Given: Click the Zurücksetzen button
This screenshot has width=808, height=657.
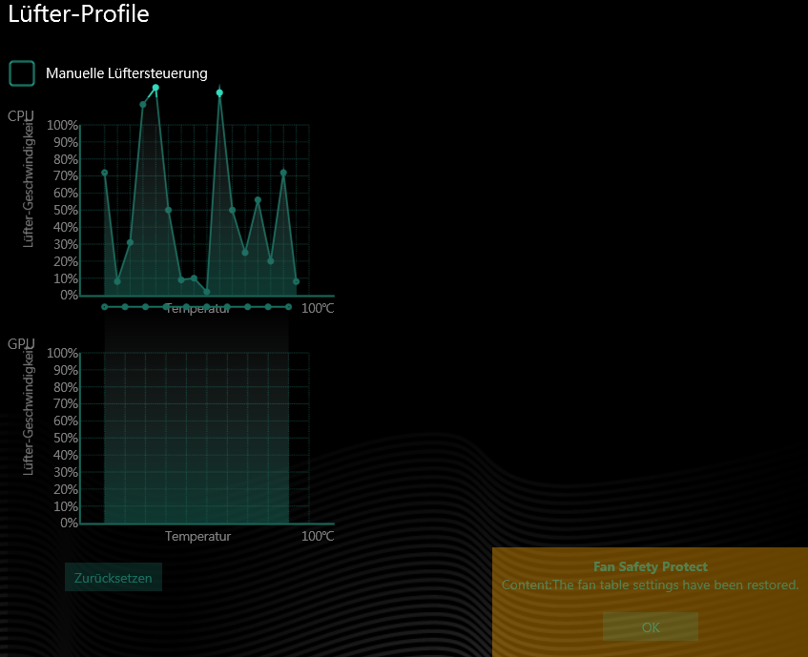Looking at the screenshot, I should tap(114, 578).
